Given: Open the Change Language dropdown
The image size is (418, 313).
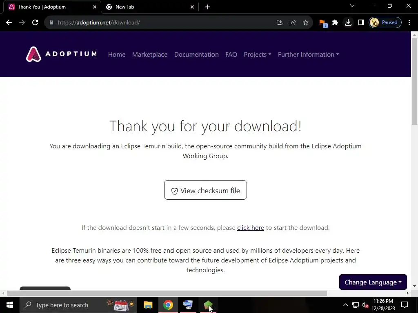Looking at the screenshot, I should point(373,282).
